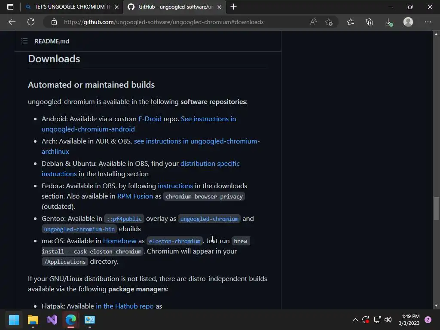
Task: Open Downloads icon in toolbar
Action: coord(389,22)
